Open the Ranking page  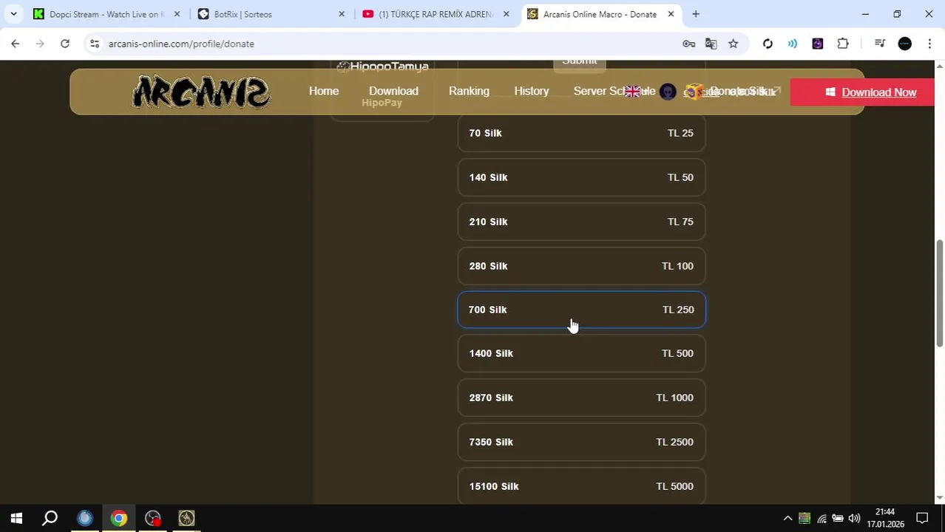[469, 91]
